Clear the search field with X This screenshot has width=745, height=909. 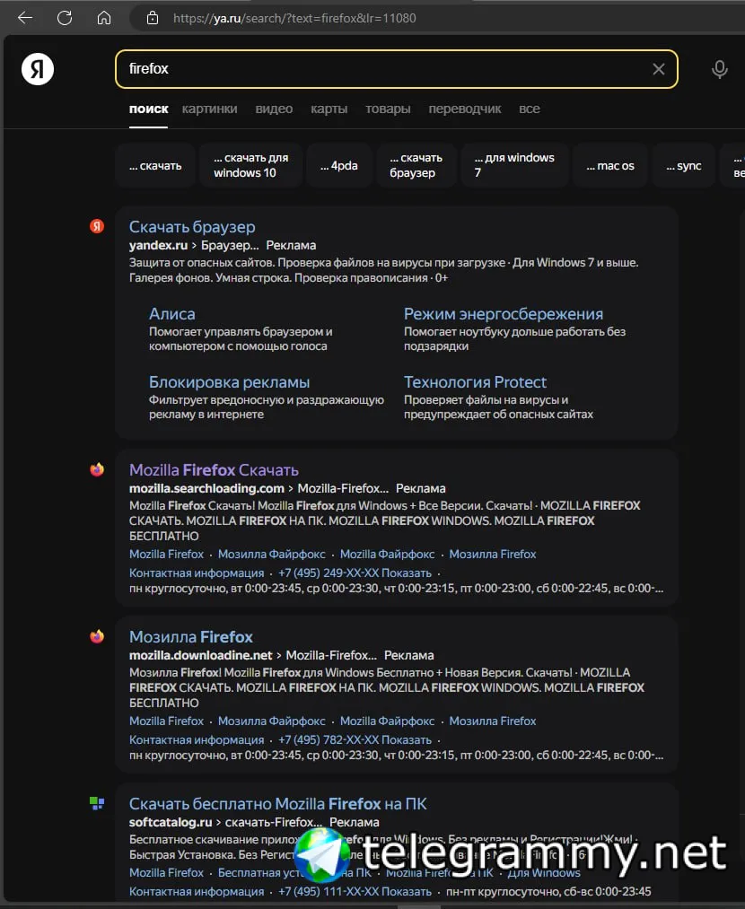[x=659, y=69]
